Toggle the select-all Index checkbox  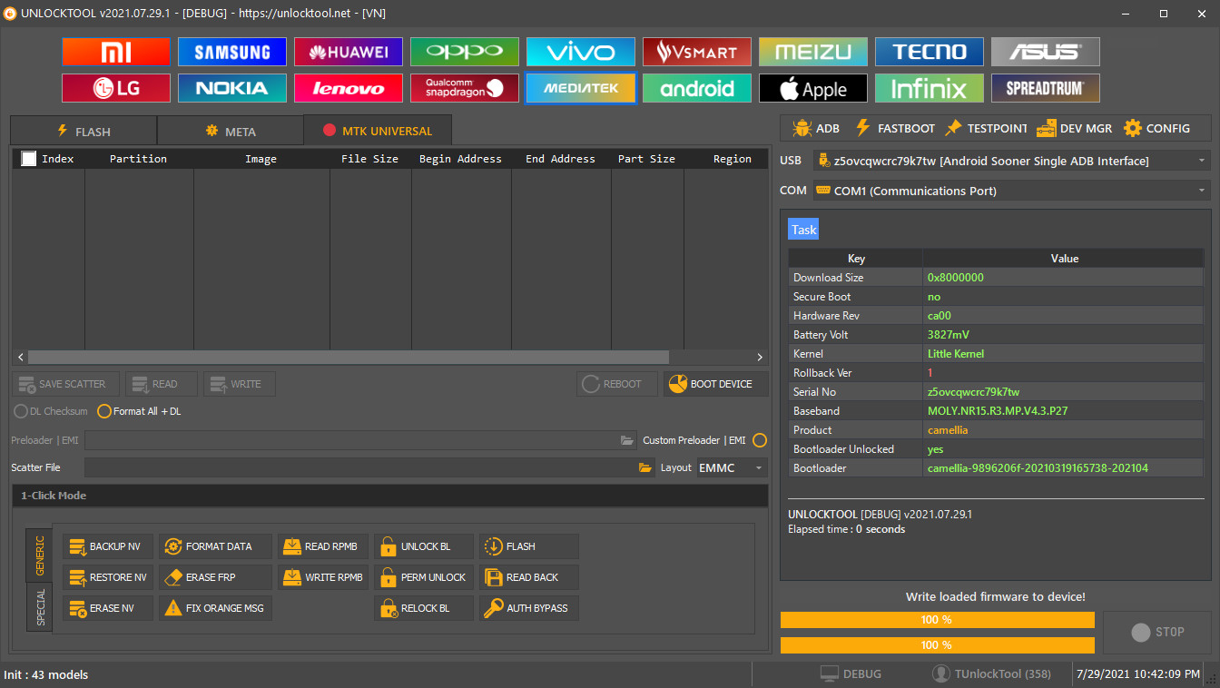point(28,159)
